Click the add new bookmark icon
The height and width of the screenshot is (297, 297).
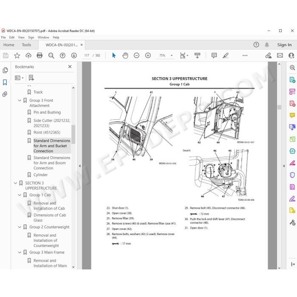click(31, 78)
